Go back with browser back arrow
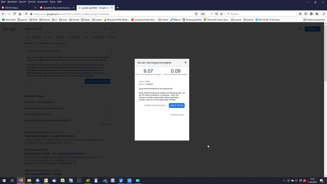 click(x=4, y=14)
